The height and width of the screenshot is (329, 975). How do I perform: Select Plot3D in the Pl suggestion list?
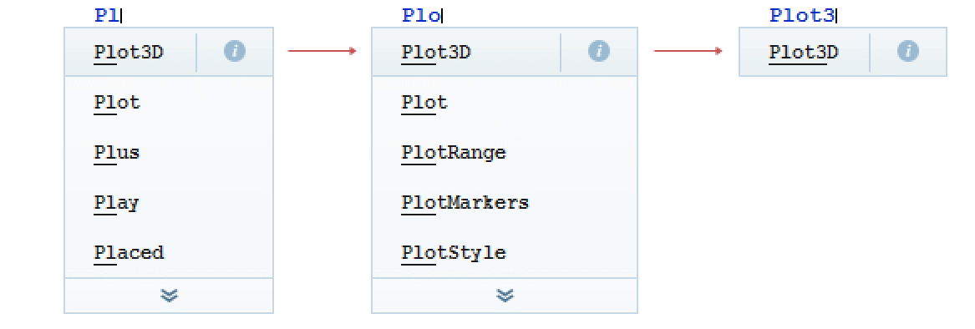click(129, 53)
